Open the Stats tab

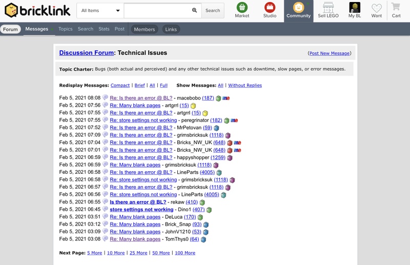pyautogui.click(x=104, y=29)
